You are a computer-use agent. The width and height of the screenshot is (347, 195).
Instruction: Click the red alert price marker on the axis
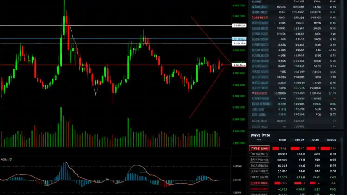[x=239, y=65]
